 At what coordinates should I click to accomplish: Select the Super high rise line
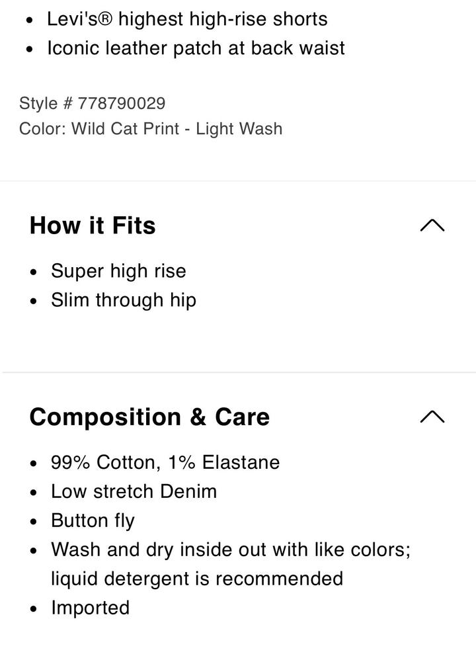click(118, 271)
